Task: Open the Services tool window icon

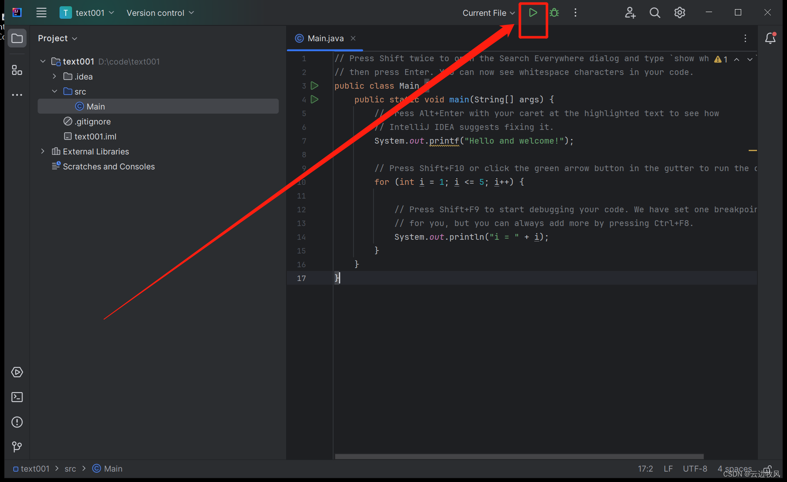Action: [17, 372]
